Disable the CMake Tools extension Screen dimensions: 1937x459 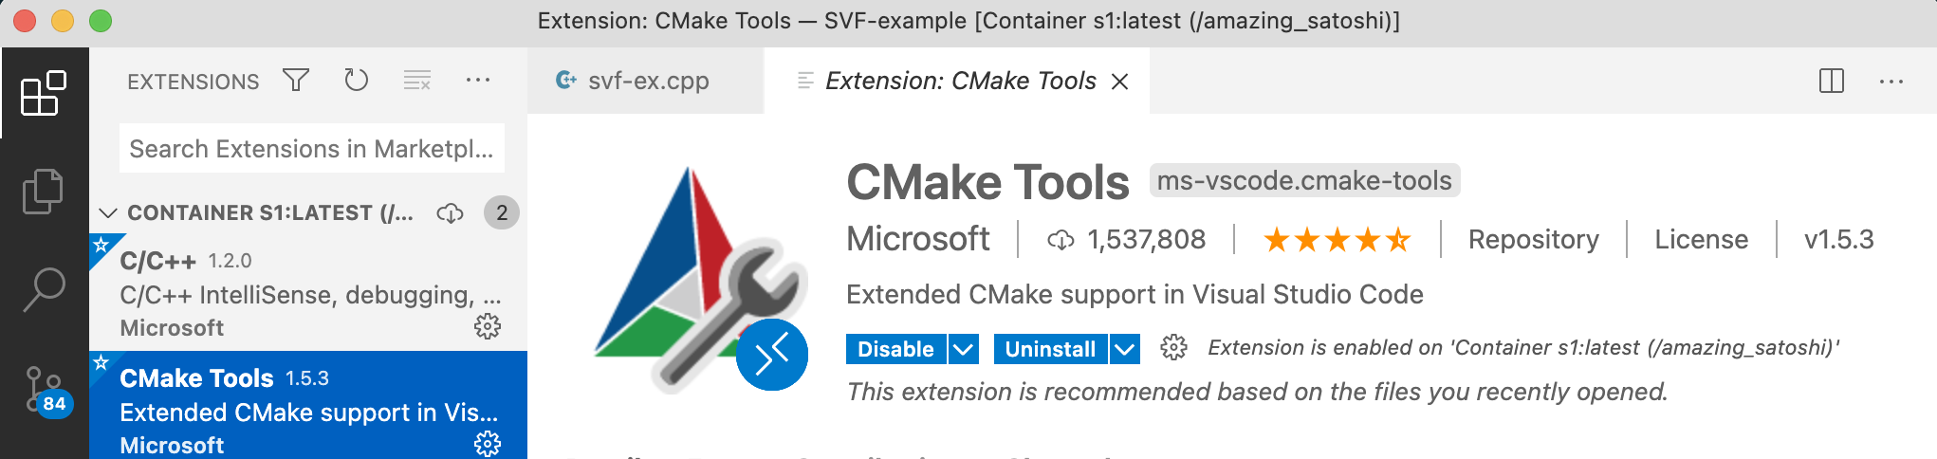[895, 349]
